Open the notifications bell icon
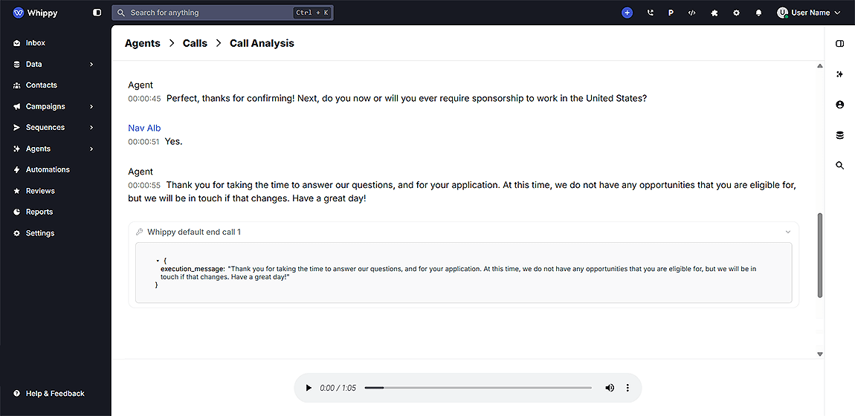Screen dimensions: 855x416 click(x=758, y=13)
